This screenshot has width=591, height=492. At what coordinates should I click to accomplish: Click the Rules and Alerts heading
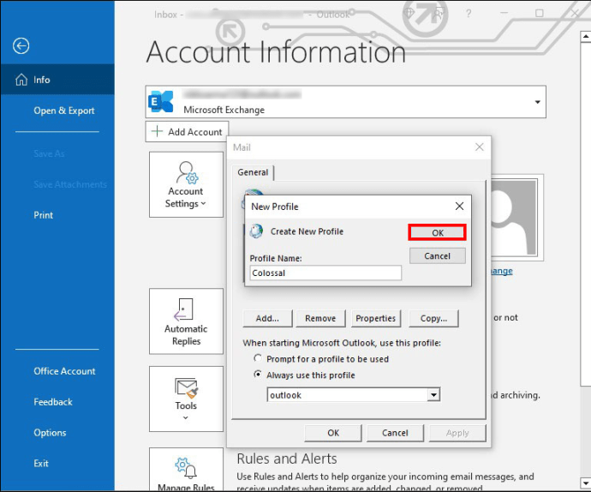tap(287, 459)
